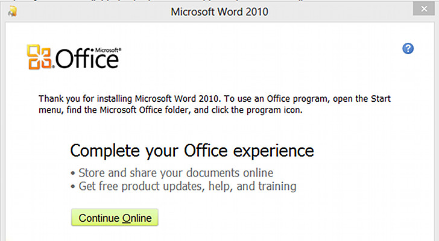
Task: Click the installer icon in the title bar
Action: coord(12,11)
